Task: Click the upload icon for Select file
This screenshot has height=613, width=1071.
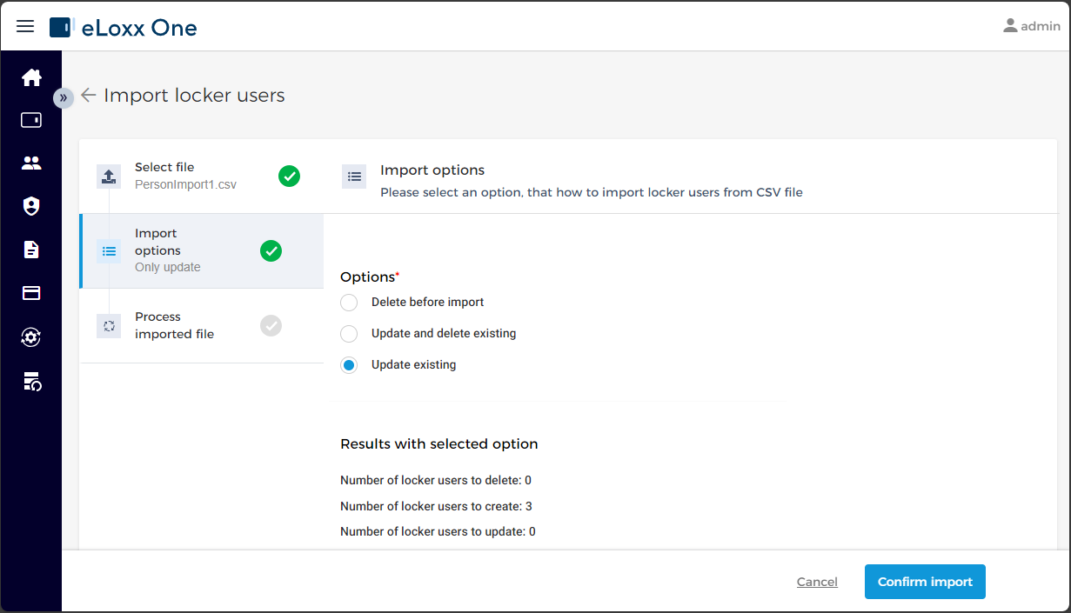Action: pyautogui.click(x=109, y=177)
